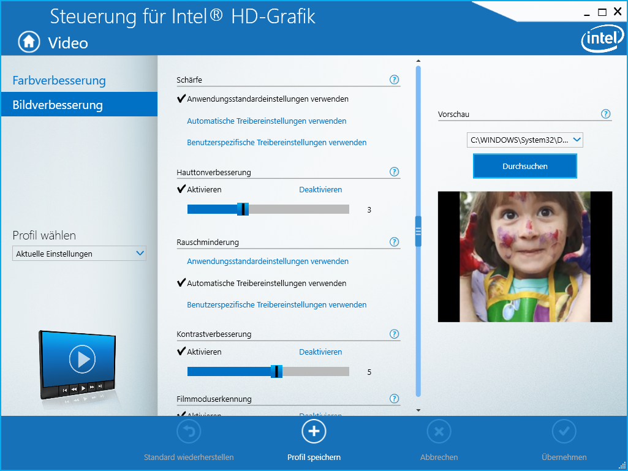
Task: Click the Übernehmen label
Action: (x=564, y=457)
